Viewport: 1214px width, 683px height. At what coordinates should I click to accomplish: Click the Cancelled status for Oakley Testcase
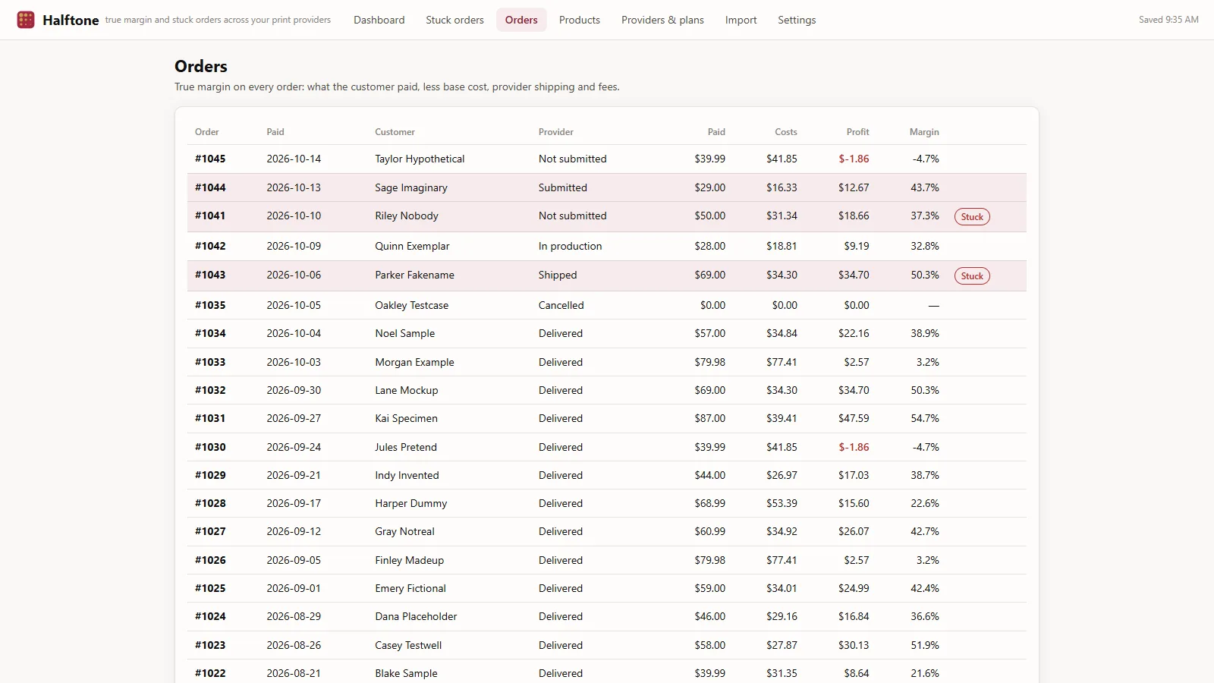[561, 305]
